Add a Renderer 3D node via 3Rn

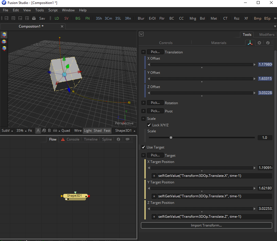tap(128, 18)
